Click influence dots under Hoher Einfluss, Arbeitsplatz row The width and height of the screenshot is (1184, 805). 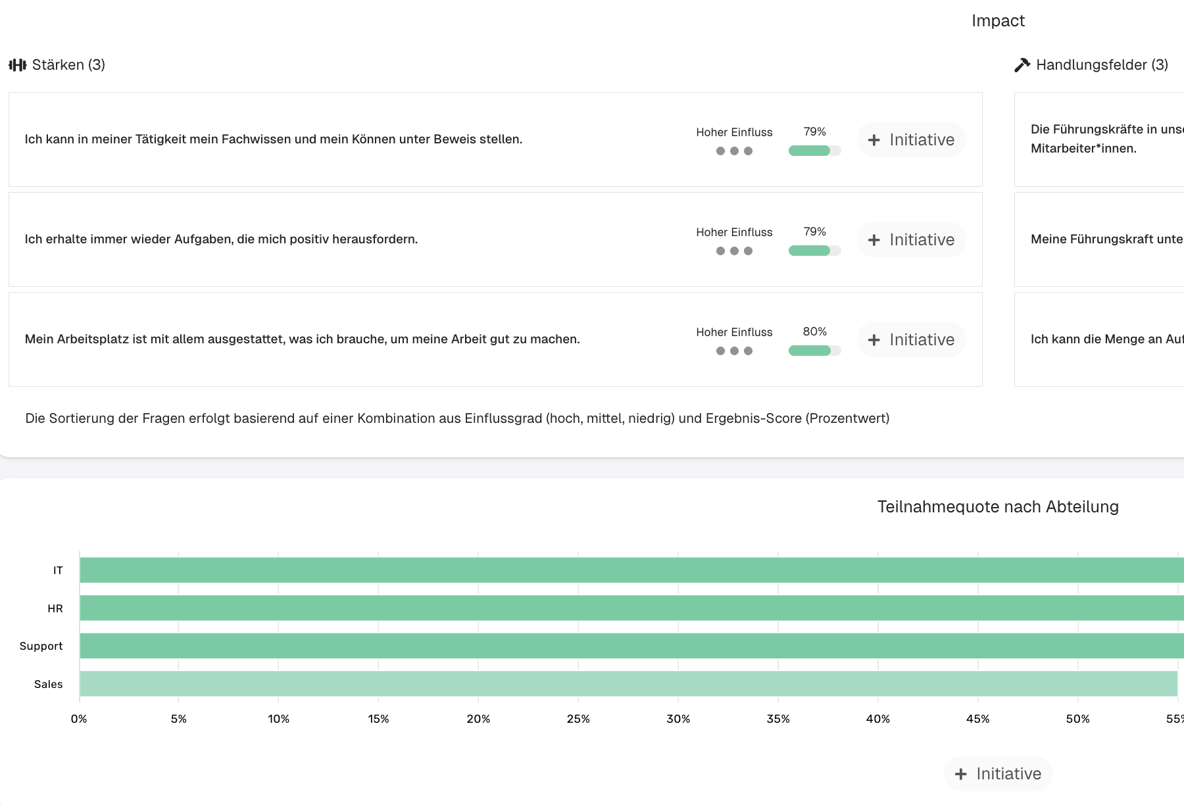pyautogui.click(x=734, y=351)
